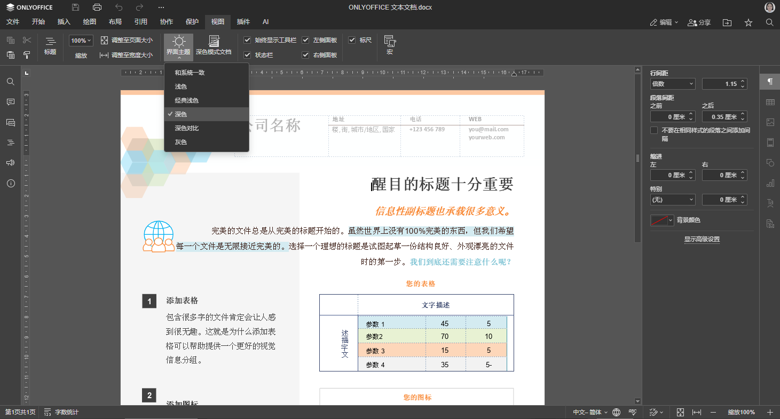The width and height of the screenshot is (780, 419).
Task: Toggle 深色模式文档 dark document mode
Action: 214,46
